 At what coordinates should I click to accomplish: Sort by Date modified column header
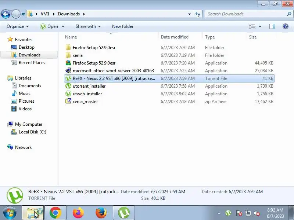(180, 37)
